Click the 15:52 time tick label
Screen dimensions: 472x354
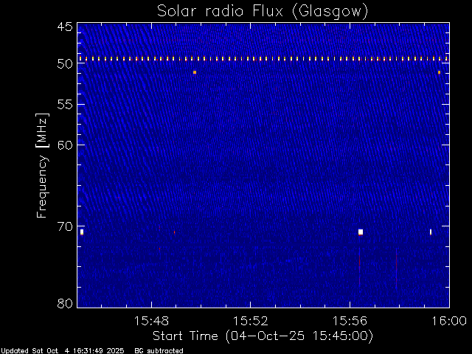(251, 321)
